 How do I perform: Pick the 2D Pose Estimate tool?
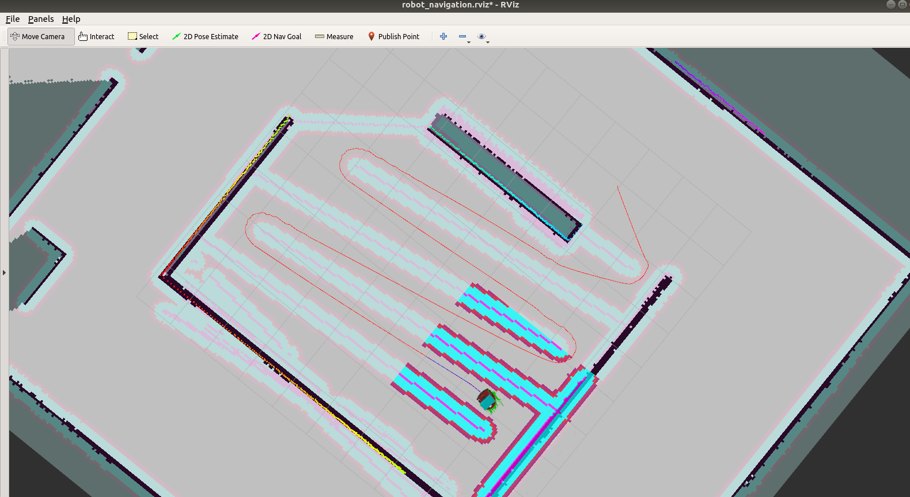point(205,36)
